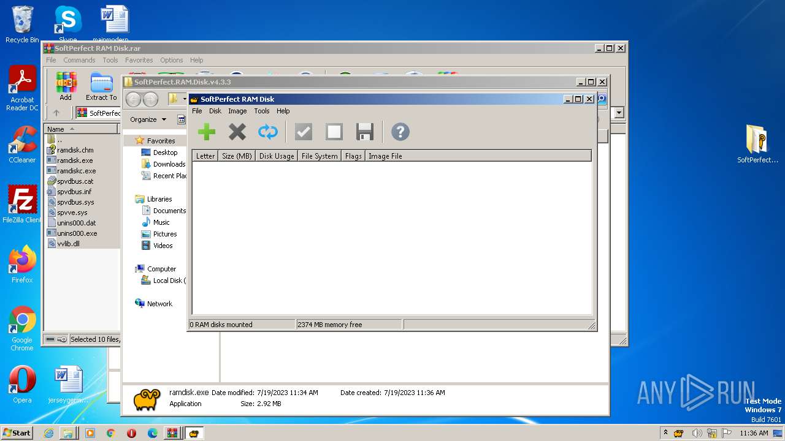Click Internet Explorer taskbar icon
Screen dimensions: 785x441
pos(48,433)
